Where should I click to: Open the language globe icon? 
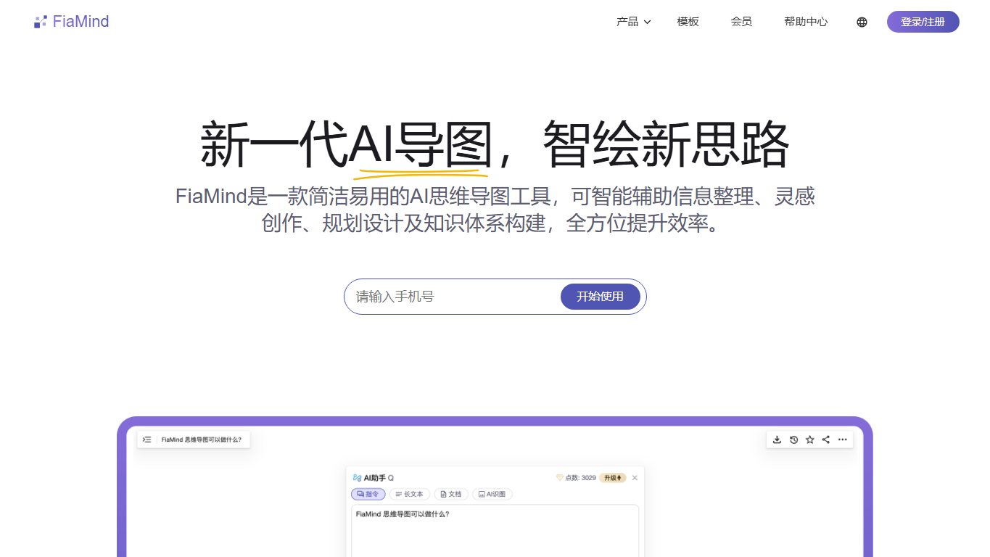(862, 22)
